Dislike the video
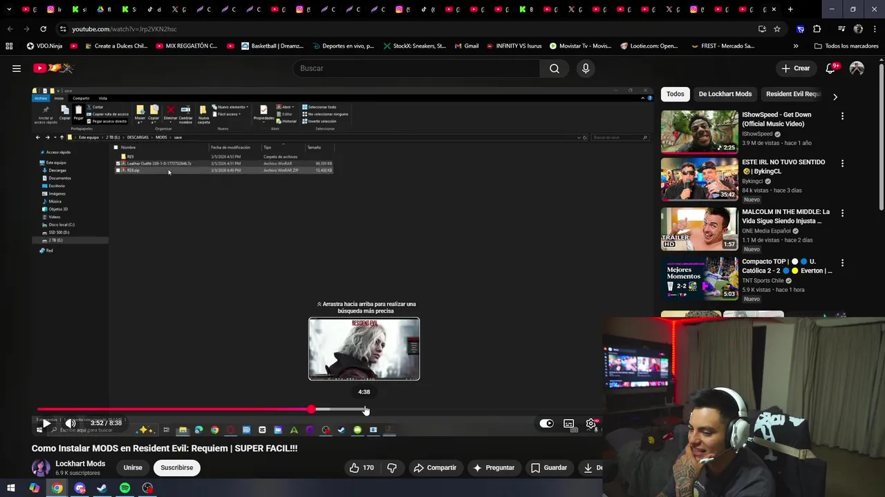885x497 pixels. coord(392,467)
